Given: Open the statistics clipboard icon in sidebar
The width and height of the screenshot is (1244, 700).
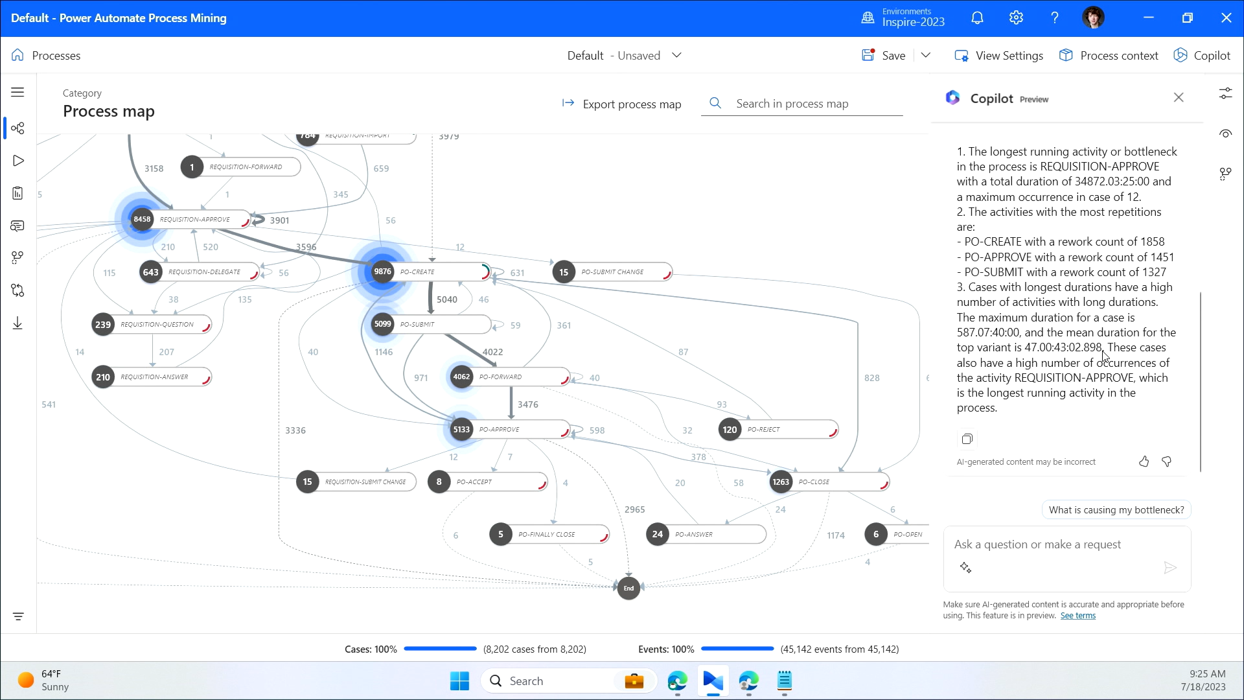Looking at the screenshot, I should click(x=17, y=193).
